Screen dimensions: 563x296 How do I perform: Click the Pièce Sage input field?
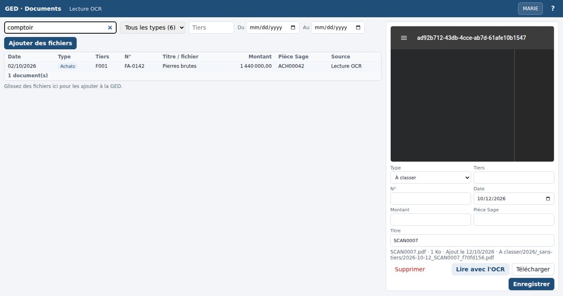pyautogui.click(x=514, y=220)
